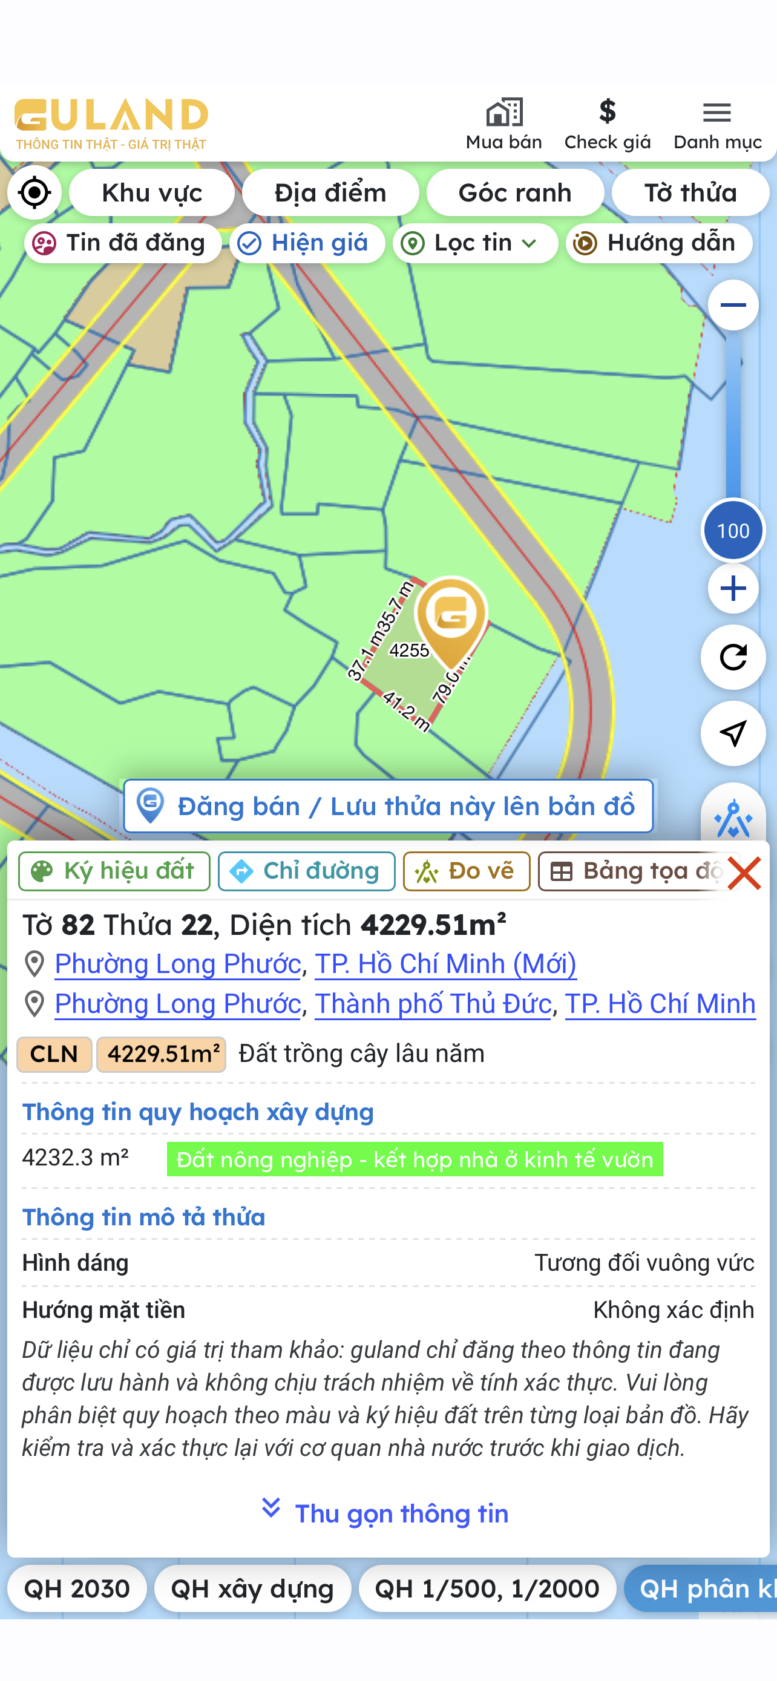Open Đo vẽ measuring tool
This screenshot has width=777, height=1681.
tap(467, 871)
